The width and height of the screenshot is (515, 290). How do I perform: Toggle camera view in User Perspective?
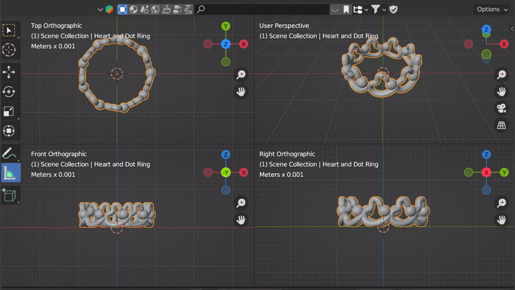coord(501,108)
